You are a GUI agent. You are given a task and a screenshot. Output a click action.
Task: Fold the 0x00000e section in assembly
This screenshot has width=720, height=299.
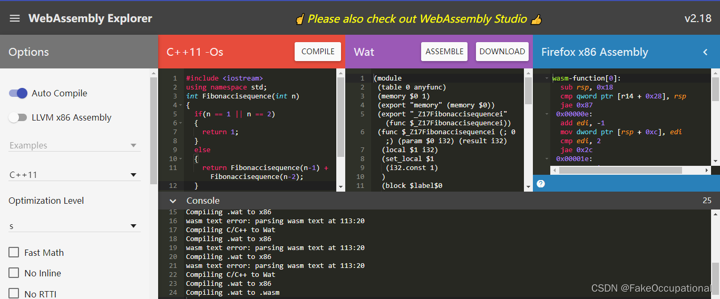pos(547,114)
